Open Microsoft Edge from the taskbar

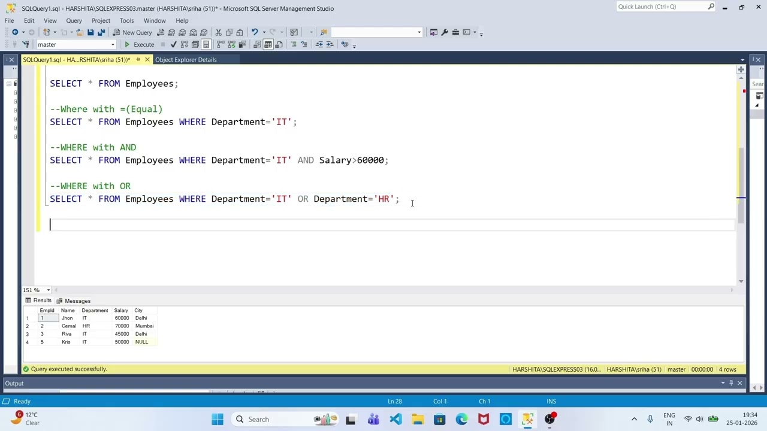click(461, 419)
